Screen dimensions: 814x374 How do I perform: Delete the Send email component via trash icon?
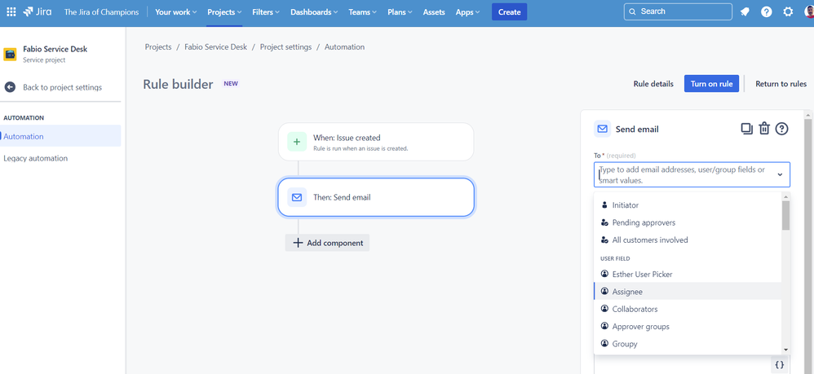click(x=763, y=129)
